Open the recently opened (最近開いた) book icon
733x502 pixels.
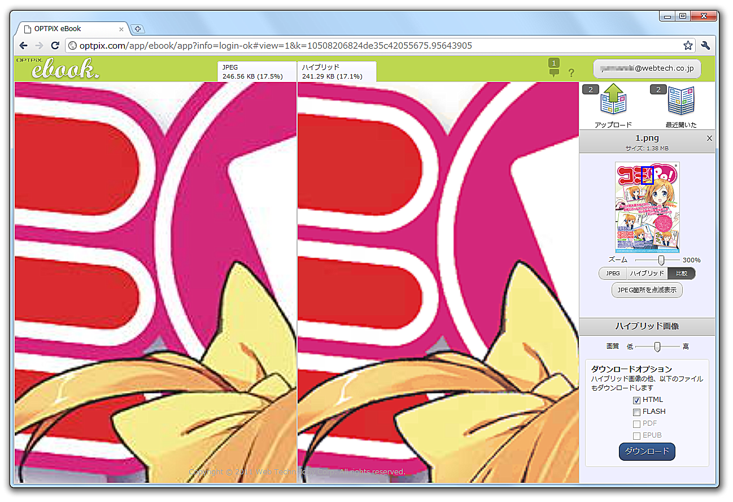tap(681, 101)
